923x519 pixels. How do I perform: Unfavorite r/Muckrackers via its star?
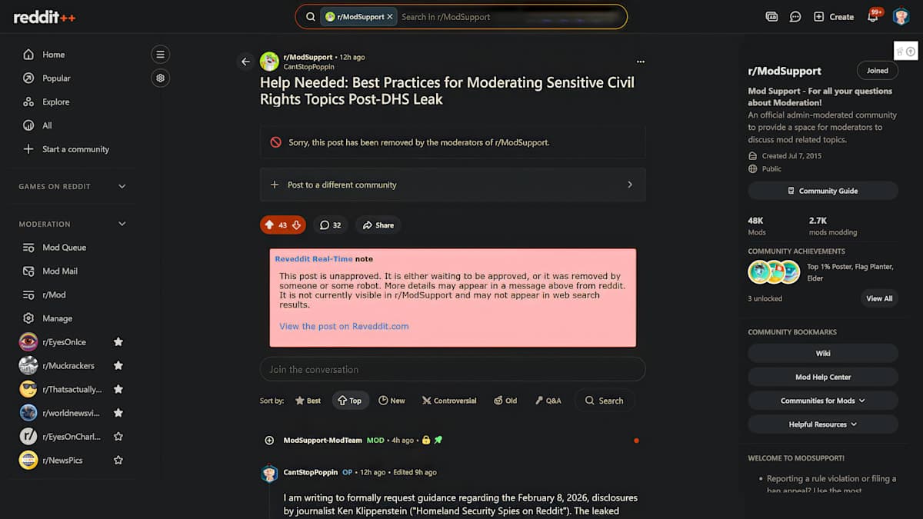coord(118,365)
